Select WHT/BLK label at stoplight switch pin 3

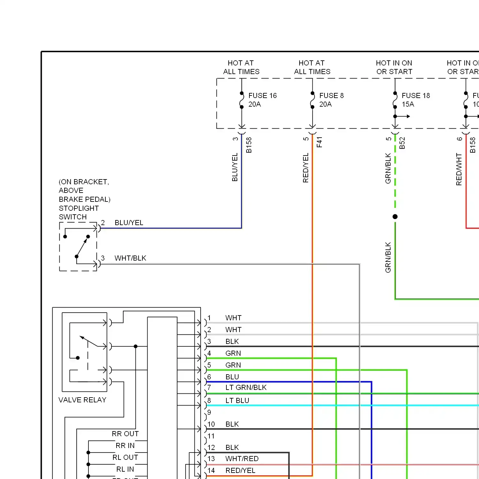point(130,258)
